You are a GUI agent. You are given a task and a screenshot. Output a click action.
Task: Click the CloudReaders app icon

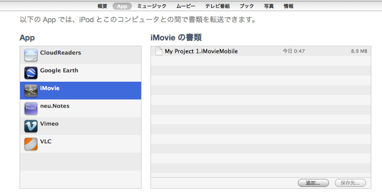point(31,55)
